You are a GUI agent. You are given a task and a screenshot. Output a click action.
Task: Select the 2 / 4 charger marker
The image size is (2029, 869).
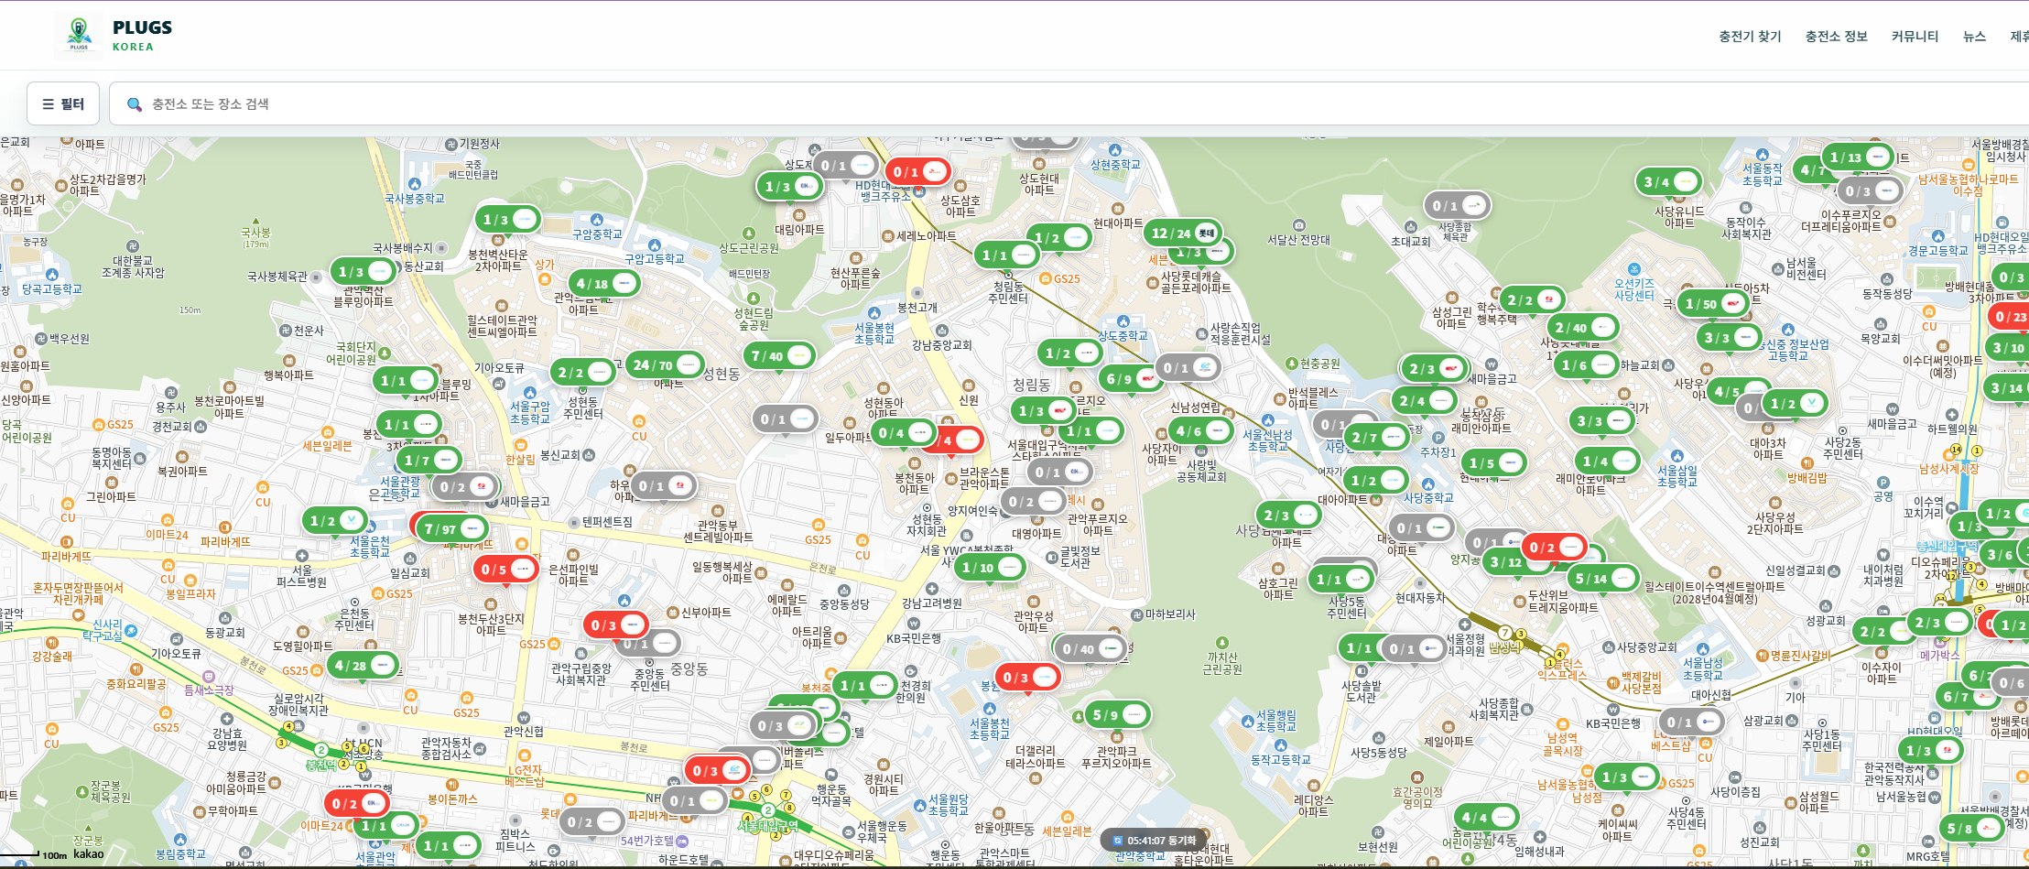[1424, 400]
